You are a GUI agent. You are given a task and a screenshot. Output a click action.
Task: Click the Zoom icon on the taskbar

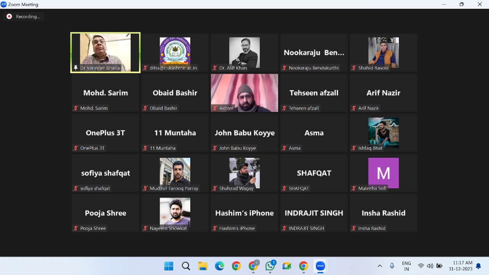(320, 266)
